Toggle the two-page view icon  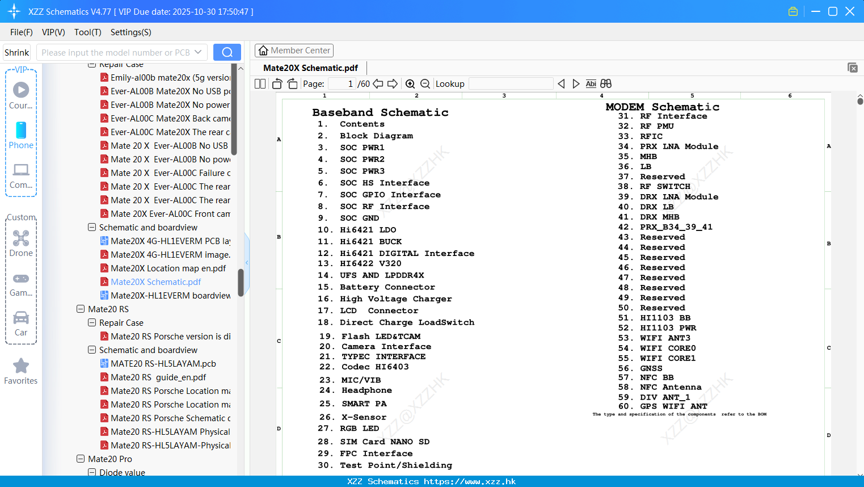click(x=260, y=84)
